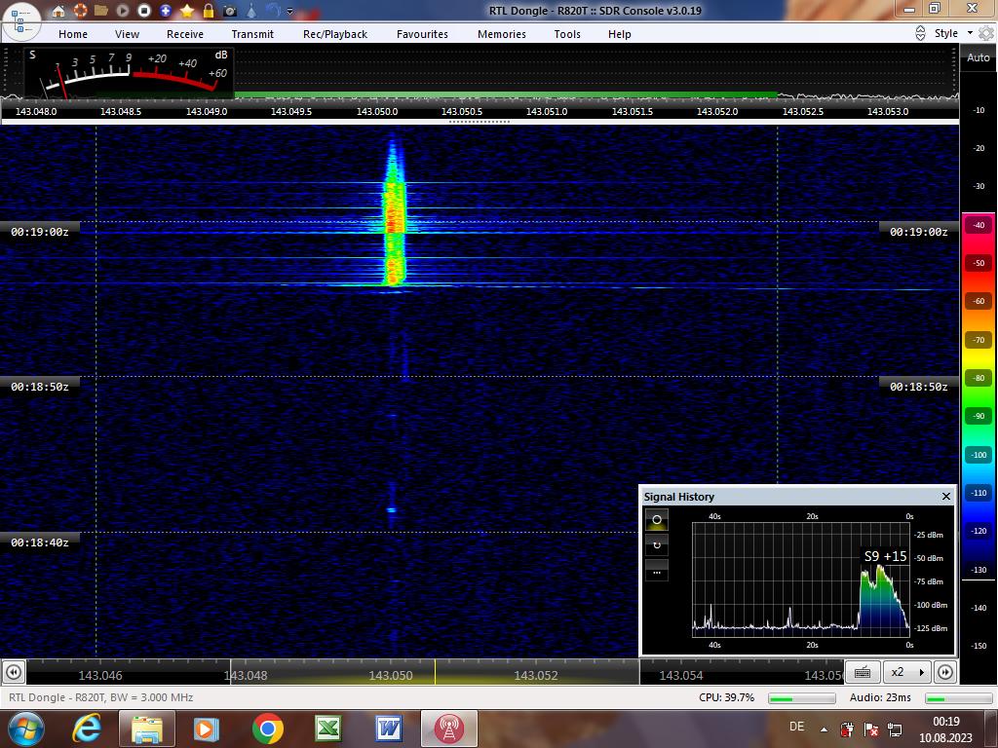Click the ribbon collapse up-down arrows icon
The width and height of the screenshot is (998, 748).
tap(920, 33)
